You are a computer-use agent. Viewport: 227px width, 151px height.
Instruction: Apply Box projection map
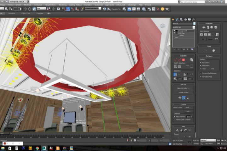(215, 27)
